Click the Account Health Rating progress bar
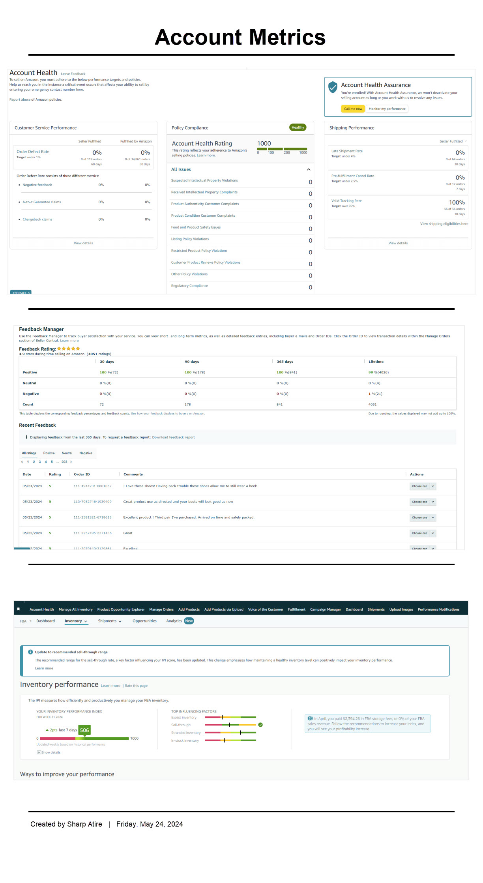 [282, 149]
